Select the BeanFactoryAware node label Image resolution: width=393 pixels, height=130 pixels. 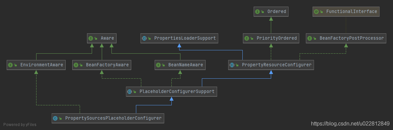tap(107, 65)
